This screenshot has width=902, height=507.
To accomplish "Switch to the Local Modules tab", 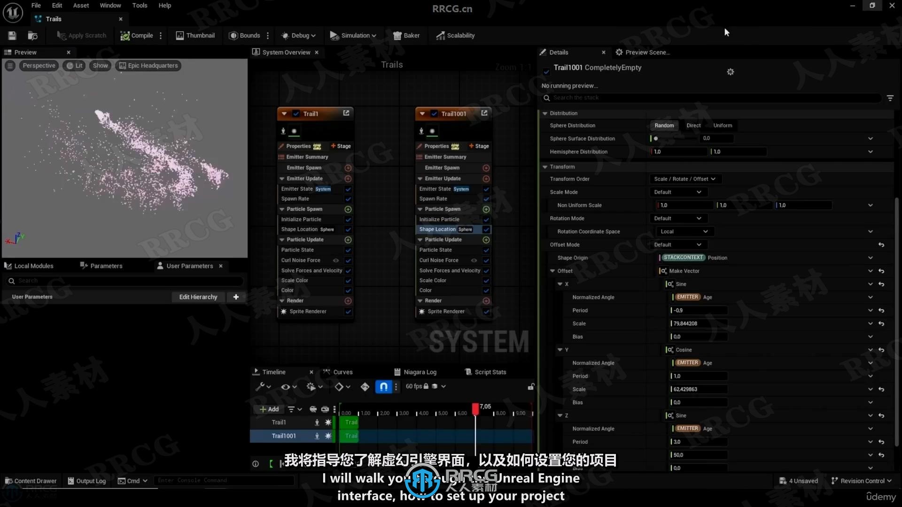I will point(29,266).
